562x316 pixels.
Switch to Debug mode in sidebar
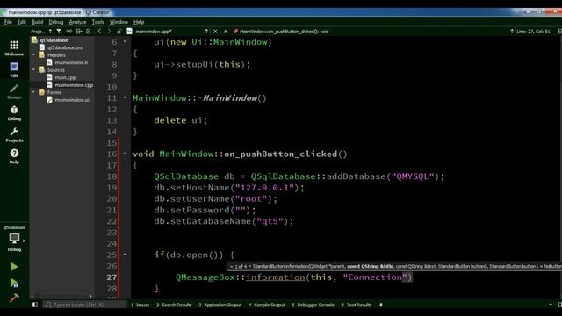[x=14, y=113]
